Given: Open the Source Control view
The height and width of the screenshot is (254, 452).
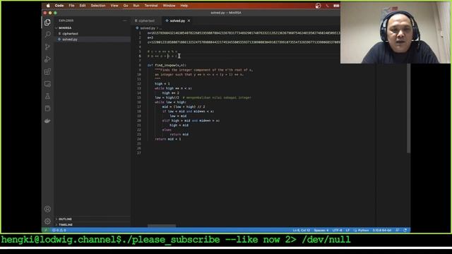Looking at the screenshot, I should click(x=47, y=47).
